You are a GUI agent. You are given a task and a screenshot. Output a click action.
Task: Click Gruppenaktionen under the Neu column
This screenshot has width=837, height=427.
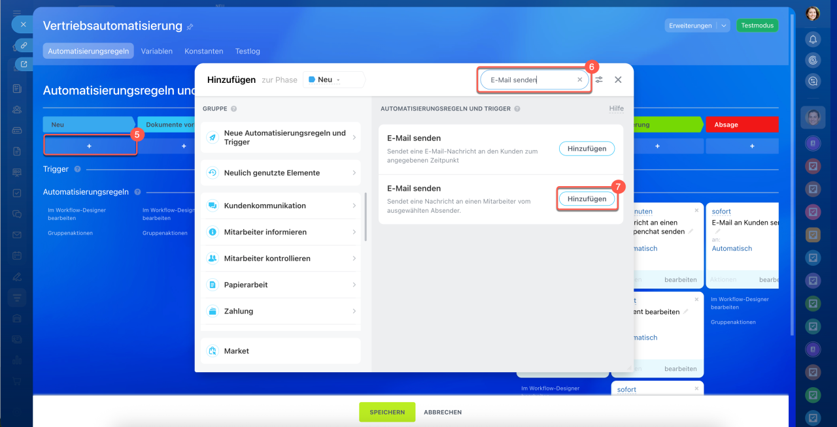tap(70, 233)
